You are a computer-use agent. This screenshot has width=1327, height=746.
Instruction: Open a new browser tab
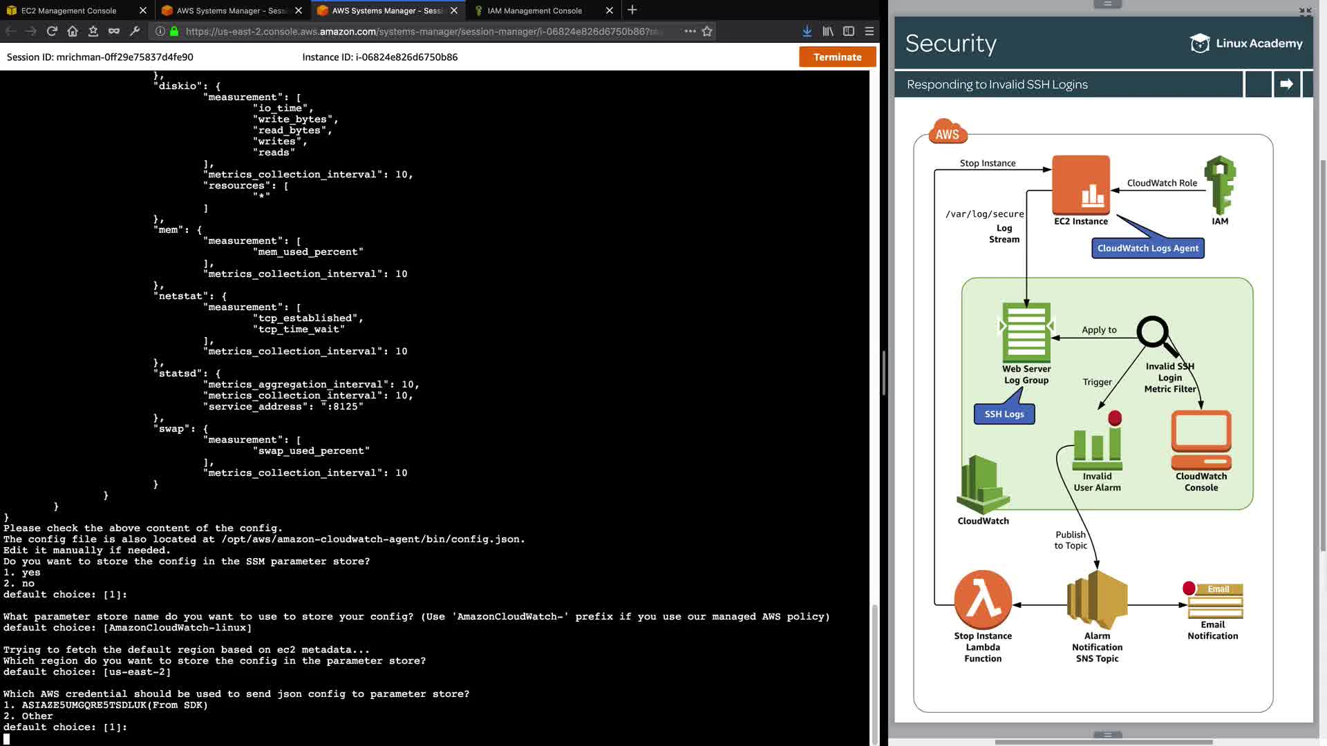click(632, 10)
